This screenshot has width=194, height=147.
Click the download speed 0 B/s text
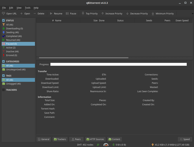[121, 145]
